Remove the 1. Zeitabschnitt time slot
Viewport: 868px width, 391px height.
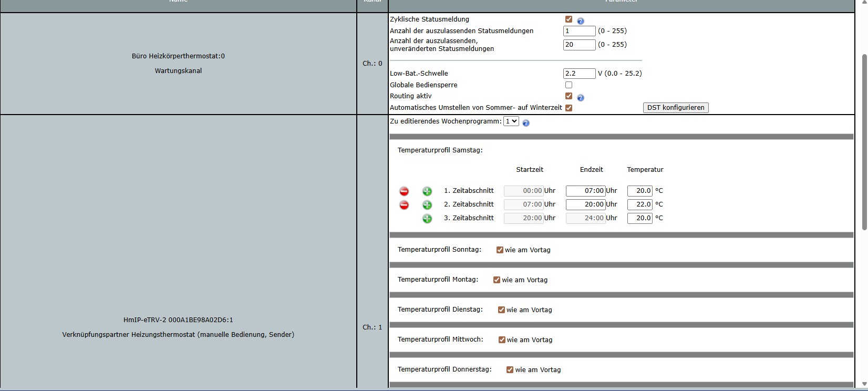pos(404,191)
